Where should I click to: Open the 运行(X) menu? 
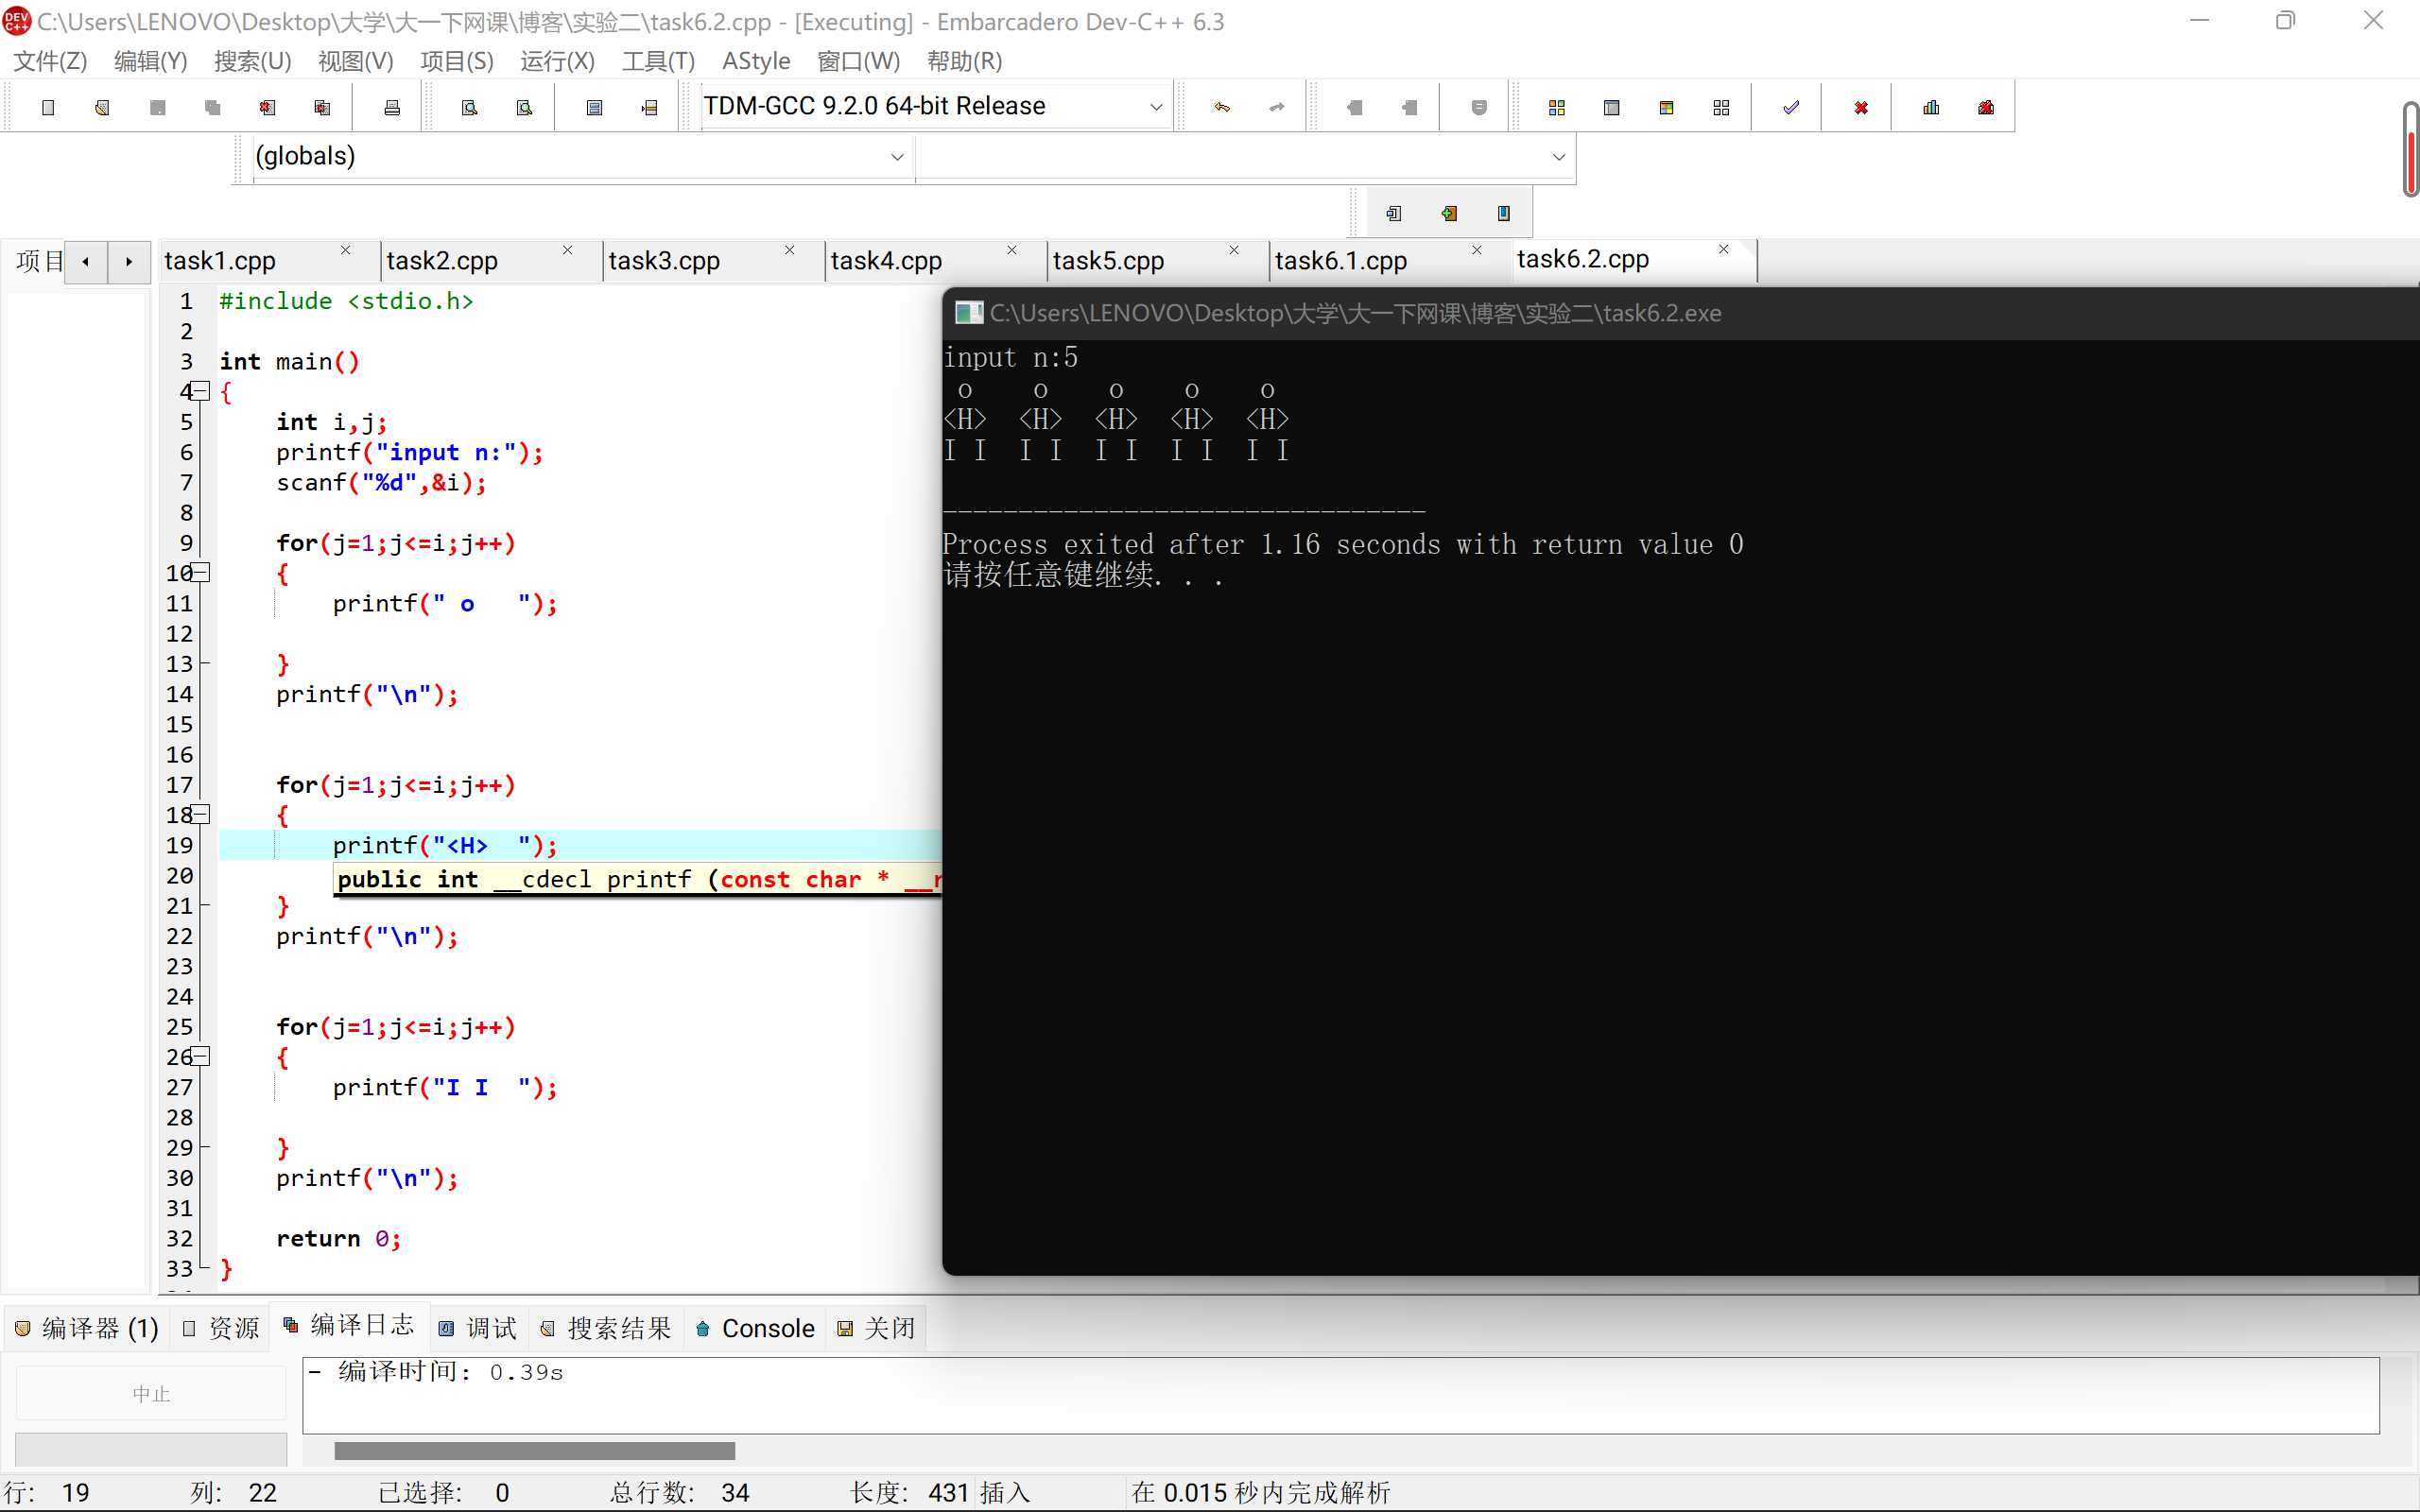(557, 61)
